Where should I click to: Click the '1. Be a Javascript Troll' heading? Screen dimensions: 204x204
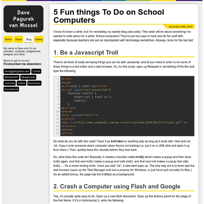tap(86, 53)
